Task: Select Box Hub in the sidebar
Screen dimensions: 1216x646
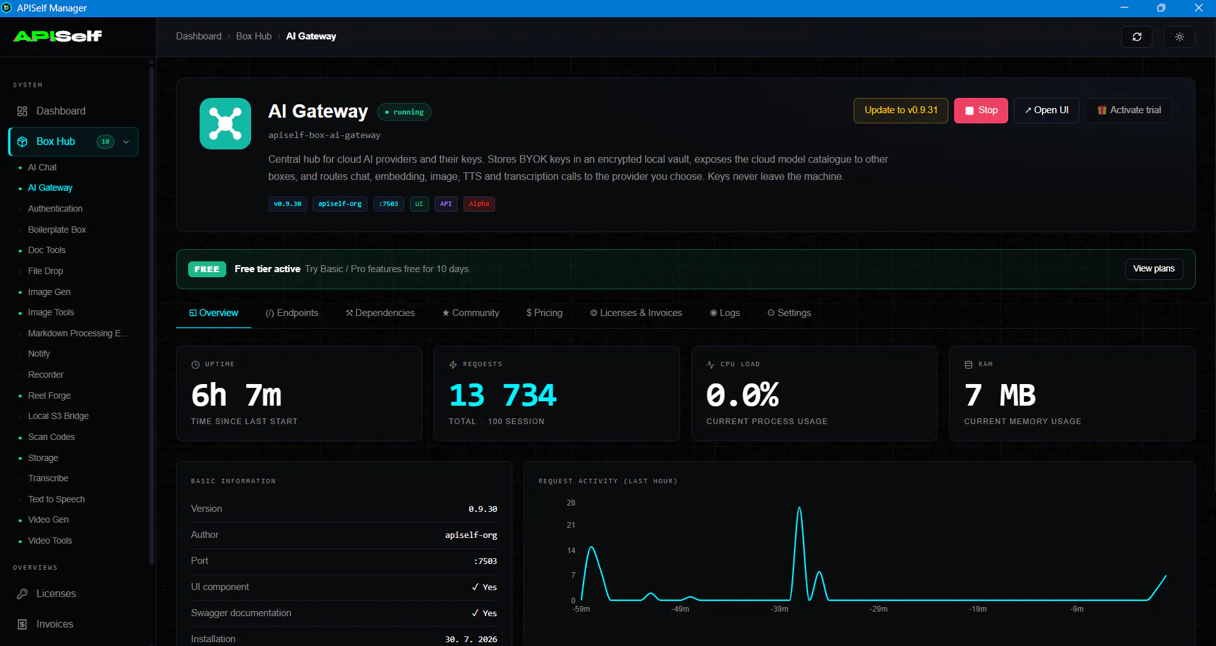Action: (x=74, y=142)
